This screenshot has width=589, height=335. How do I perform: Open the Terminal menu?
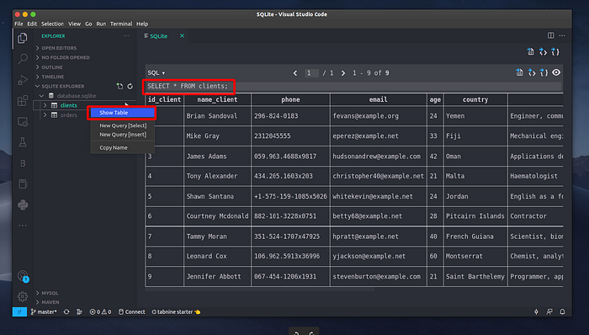click(x=121, y=24)
